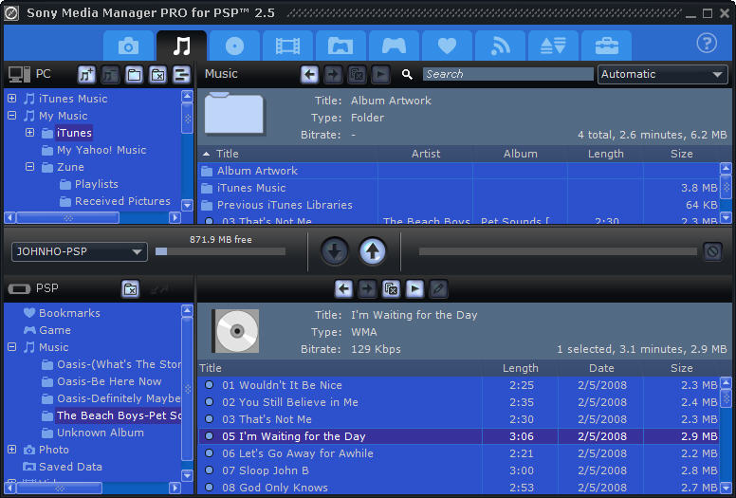This screenshot has width=736, height=498.
Task: Sort PSP list by Date column
Action: point(601,368)
